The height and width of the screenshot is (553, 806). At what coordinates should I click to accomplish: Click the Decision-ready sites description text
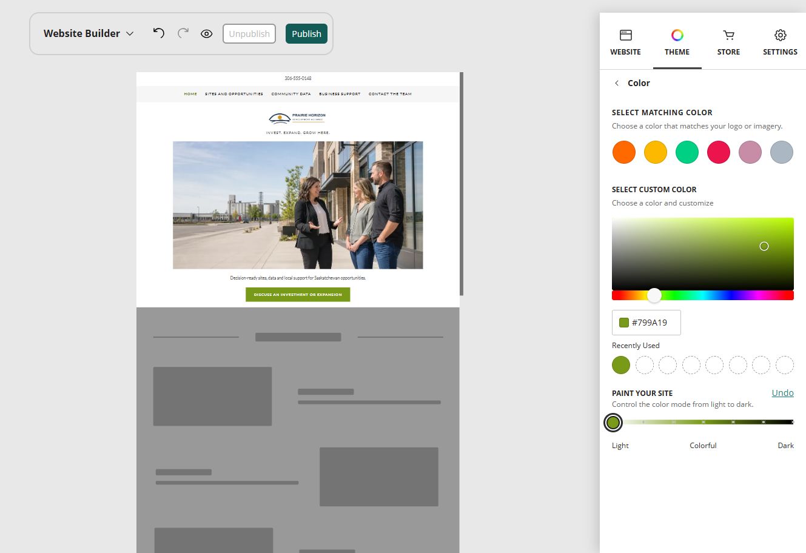(298, 278)
